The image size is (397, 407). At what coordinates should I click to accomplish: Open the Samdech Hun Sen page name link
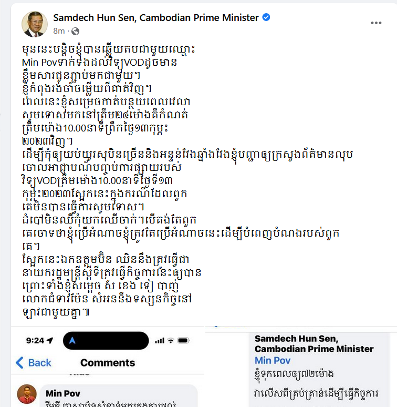156,18
